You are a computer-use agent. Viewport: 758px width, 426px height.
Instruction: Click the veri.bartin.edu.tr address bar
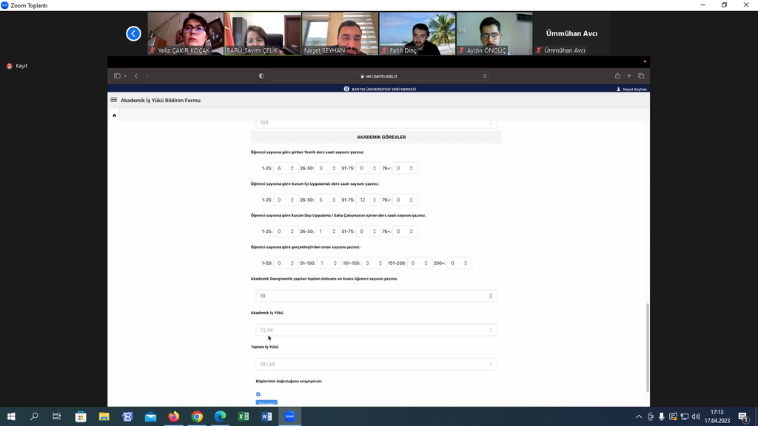click(379, 76)
